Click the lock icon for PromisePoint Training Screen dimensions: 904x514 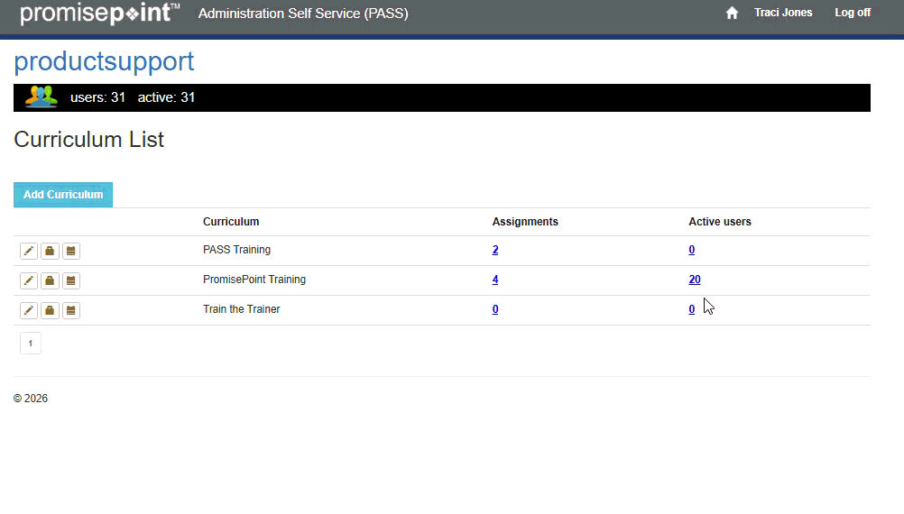coord(50,280)
